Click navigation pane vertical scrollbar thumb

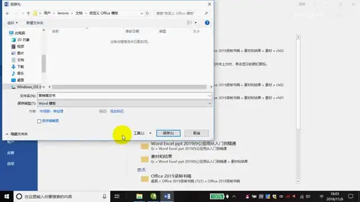pos(44,63)
